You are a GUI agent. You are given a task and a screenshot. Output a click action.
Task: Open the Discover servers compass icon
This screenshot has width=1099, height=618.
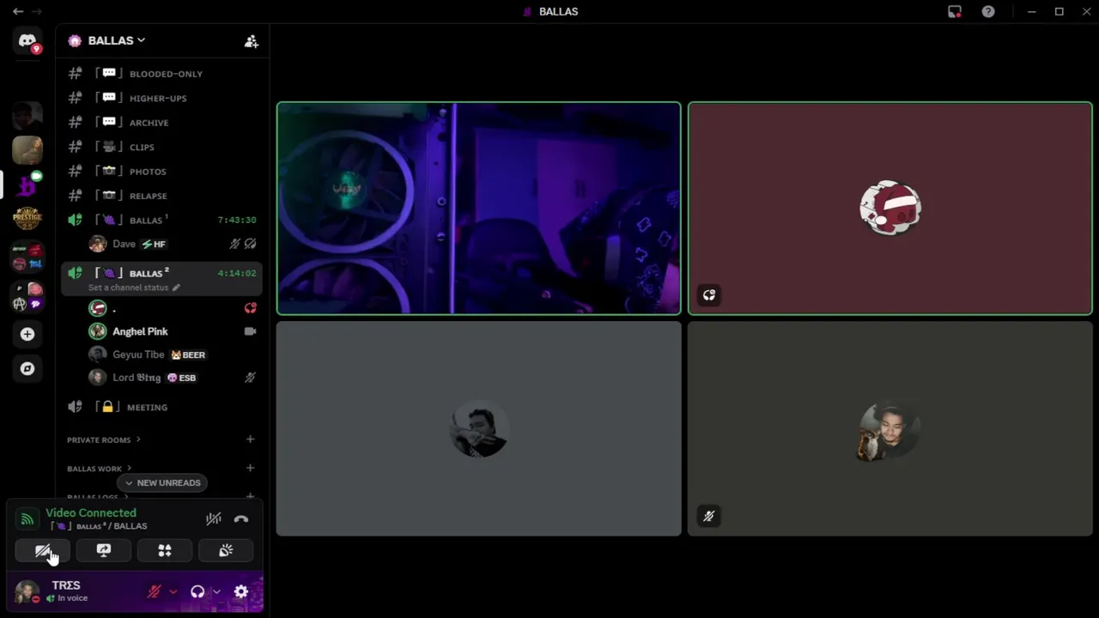pyautogui.click(x=27, y=368)
